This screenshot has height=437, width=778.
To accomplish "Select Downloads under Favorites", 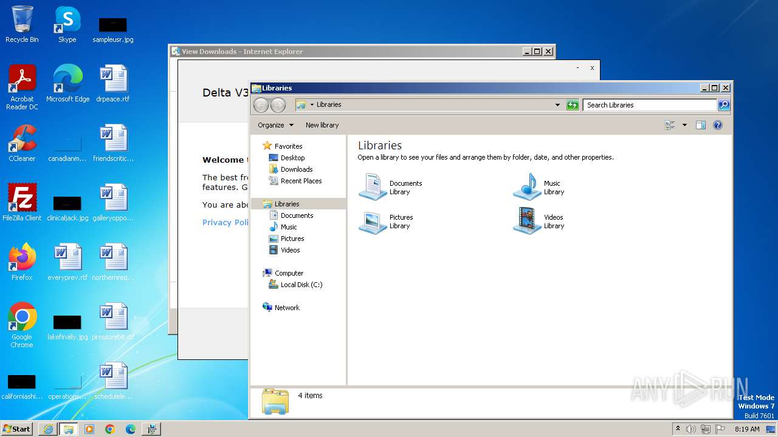I will [297, 169].
